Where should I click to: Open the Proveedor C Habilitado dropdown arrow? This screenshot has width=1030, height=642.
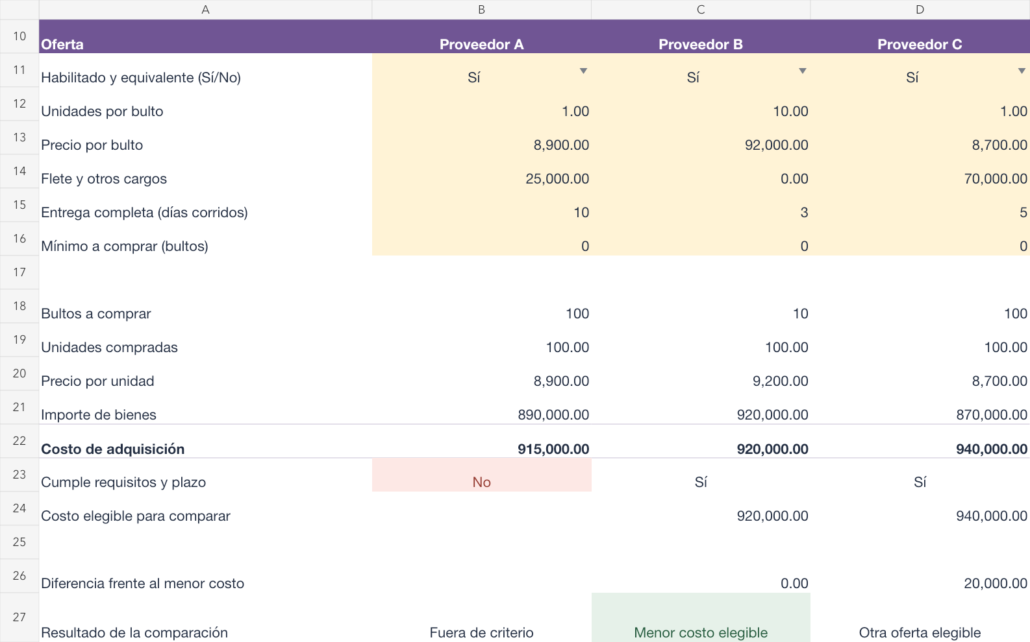click(x=1022, y=71)
